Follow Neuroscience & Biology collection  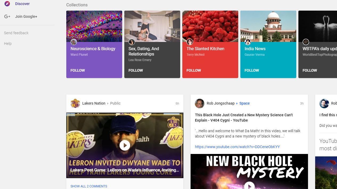tap(78, 70)
